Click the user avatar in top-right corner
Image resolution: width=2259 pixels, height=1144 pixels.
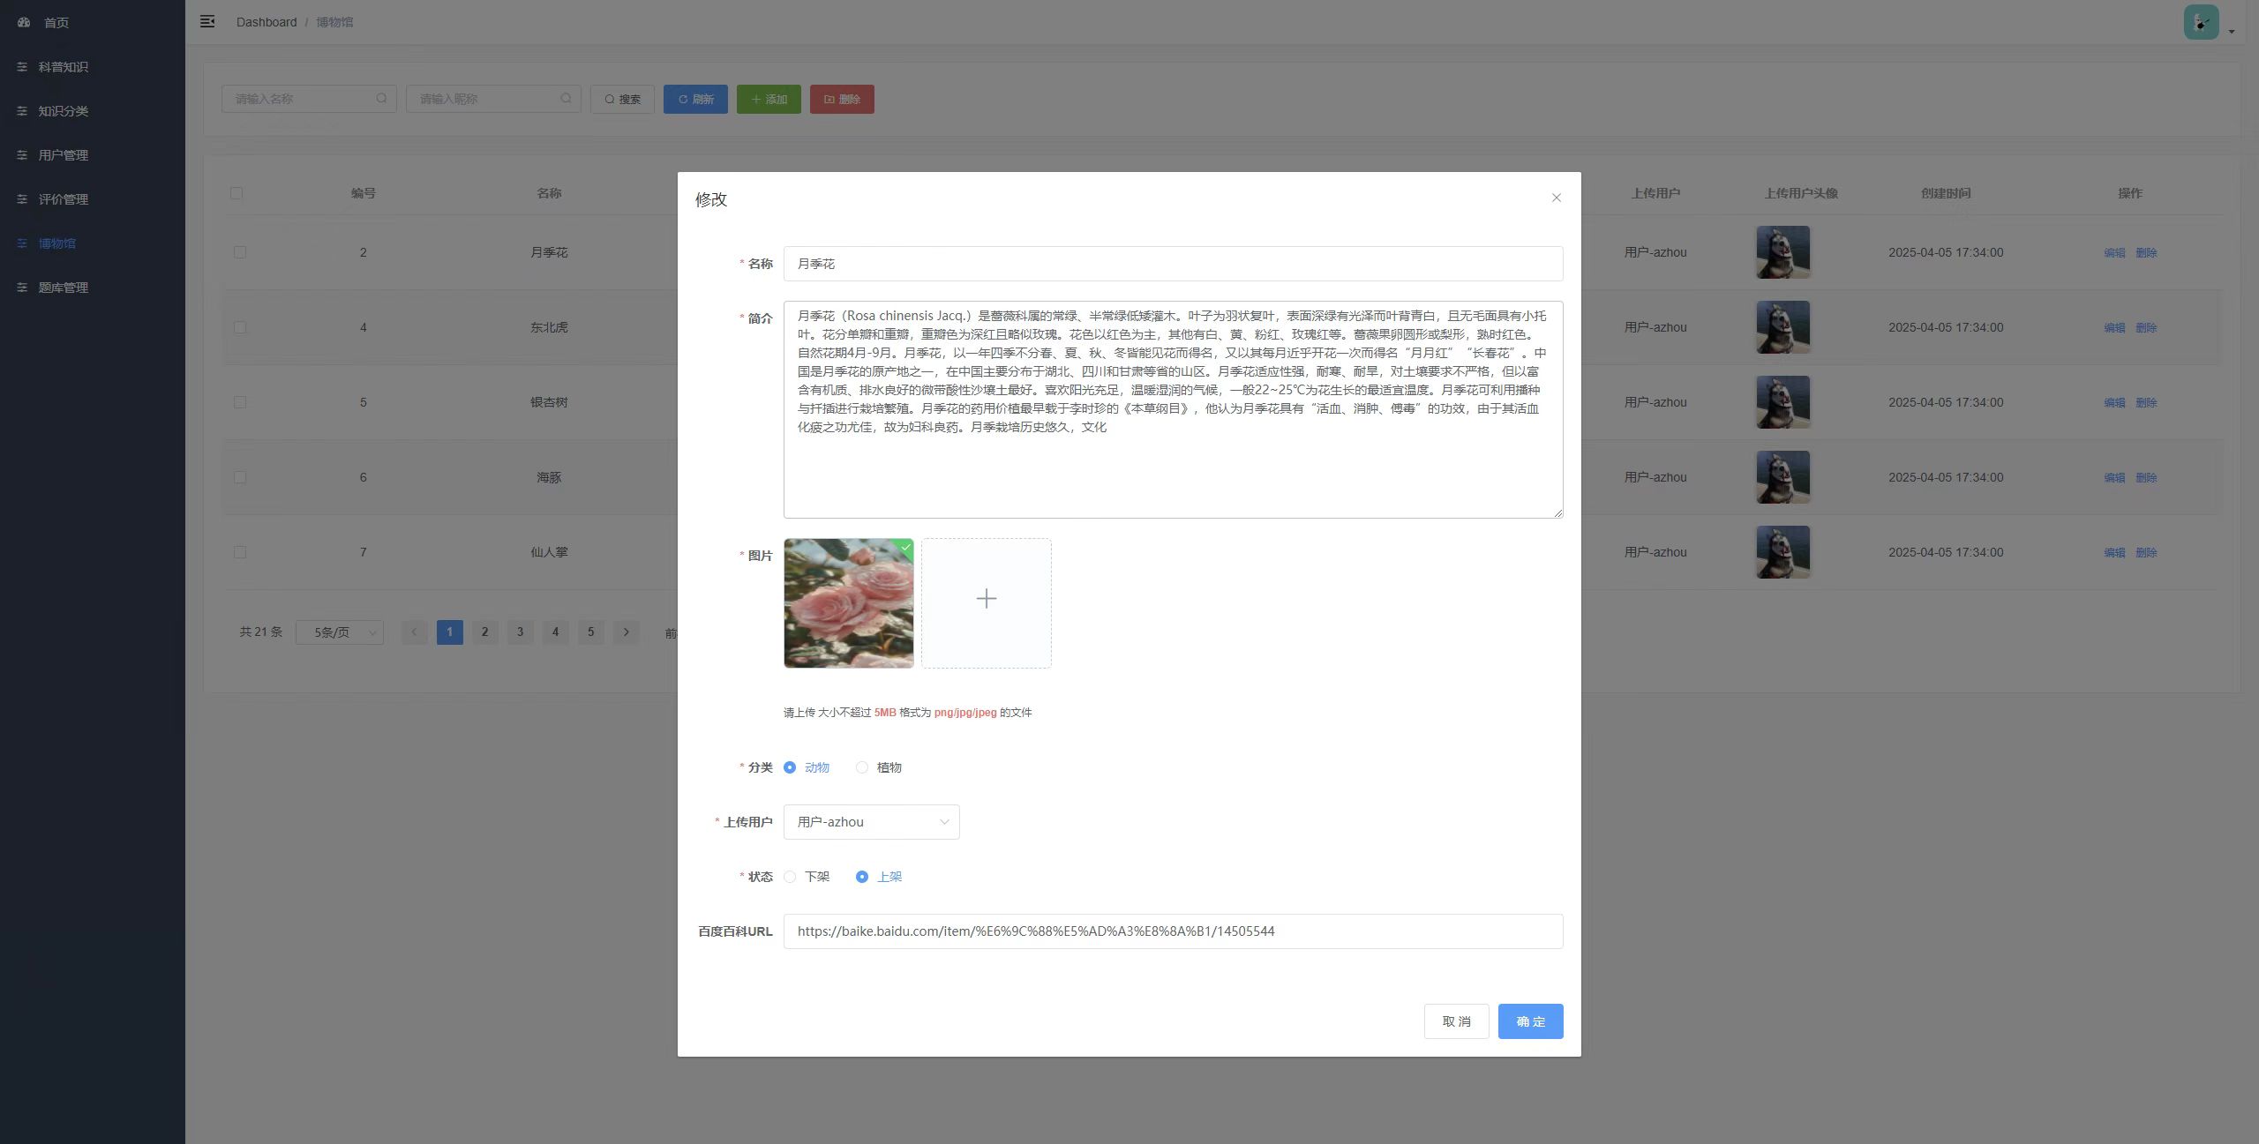2201,22
